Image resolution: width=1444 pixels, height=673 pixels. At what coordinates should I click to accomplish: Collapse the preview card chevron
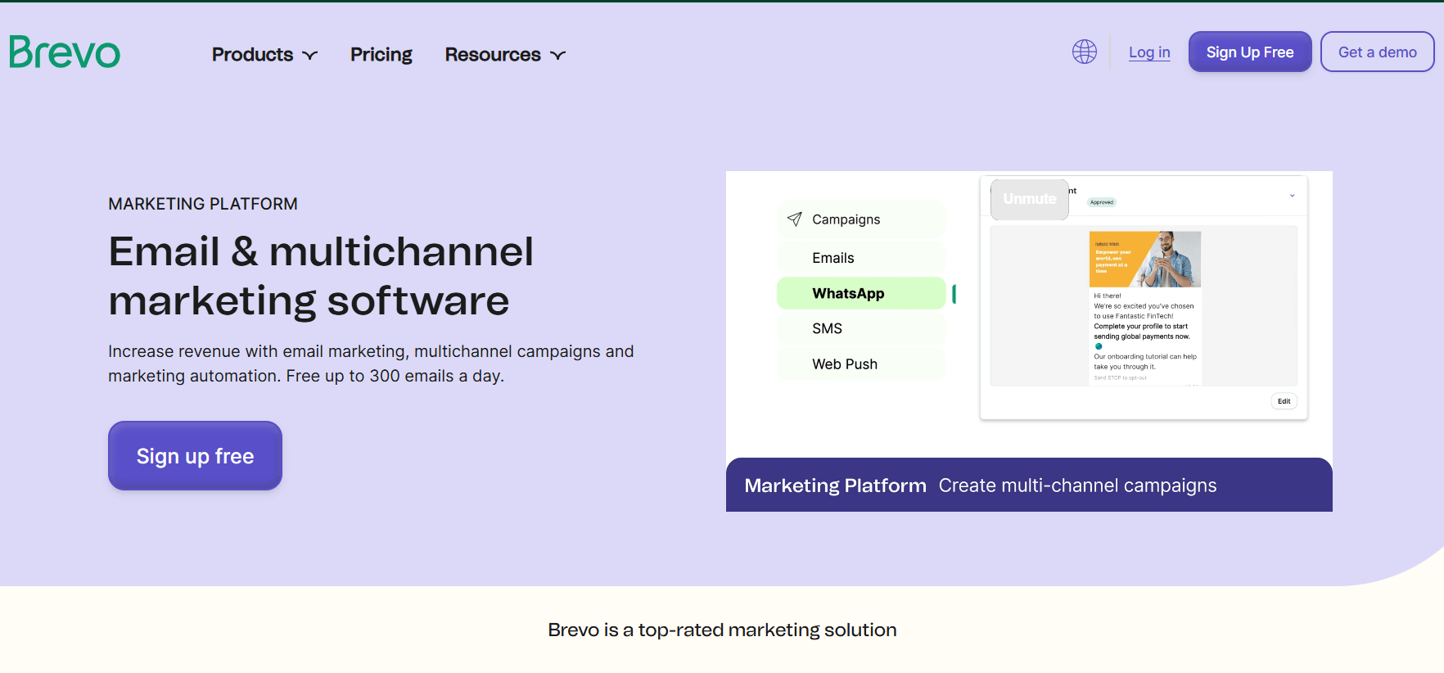[x=1293, y=195]
